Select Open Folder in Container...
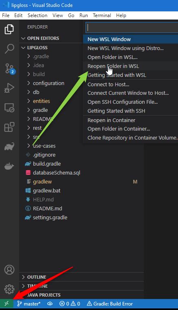This screenshot has width=178, height=310. (130, 129)
